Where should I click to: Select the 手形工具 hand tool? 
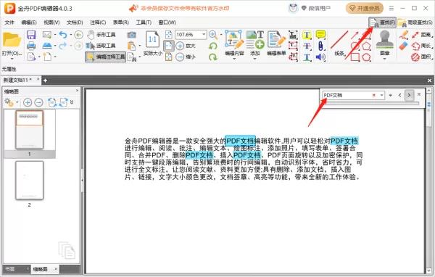pyautogui.click(x=101, y=35)
